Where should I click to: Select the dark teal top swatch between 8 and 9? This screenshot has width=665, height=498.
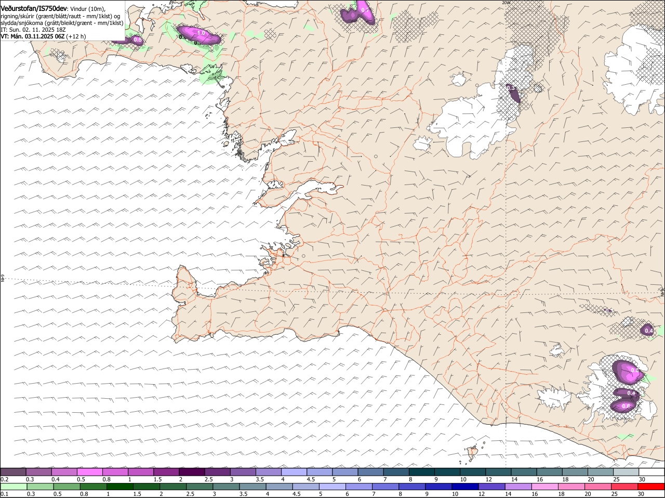421,472
